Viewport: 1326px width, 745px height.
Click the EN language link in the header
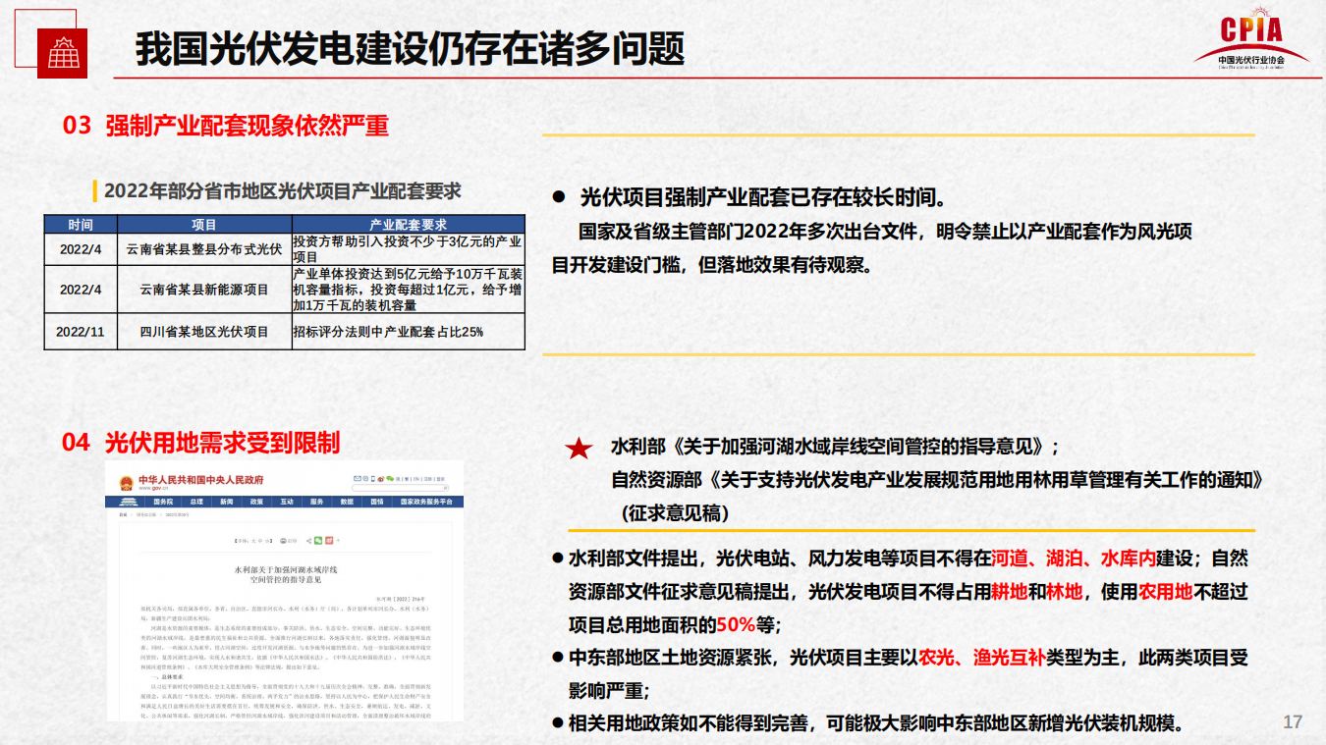pyautogui.click(x=416, y=479)
